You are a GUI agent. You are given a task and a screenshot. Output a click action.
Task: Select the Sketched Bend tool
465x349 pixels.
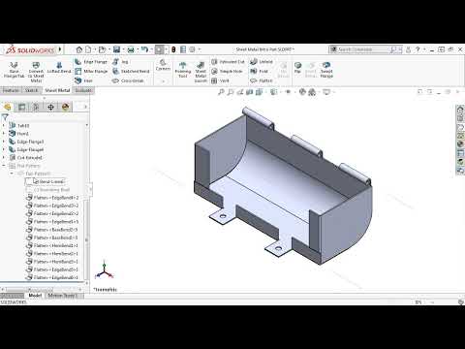[x=131, y=71]
